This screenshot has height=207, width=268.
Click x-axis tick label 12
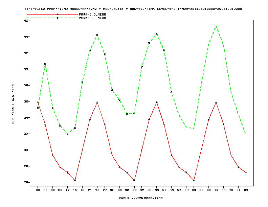pos(68,190)
